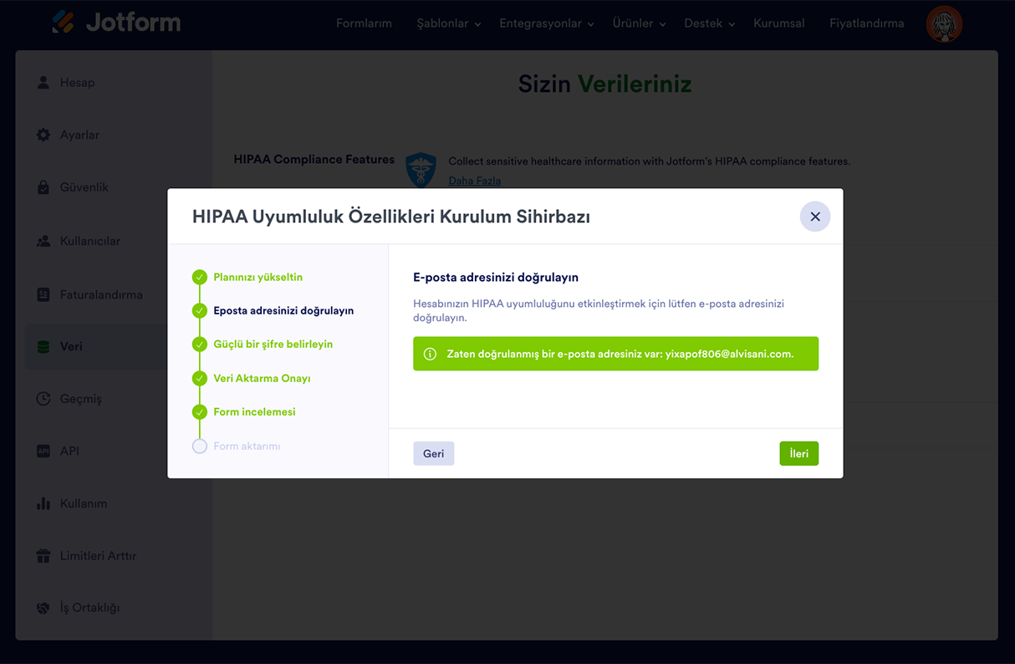
Task: Open the Kullanım bar chart icon
Action: click(x=43, y=503)
